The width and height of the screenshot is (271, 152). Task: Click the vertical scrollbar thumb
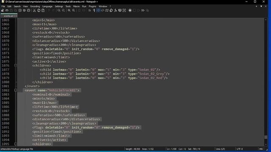(266, 137)
